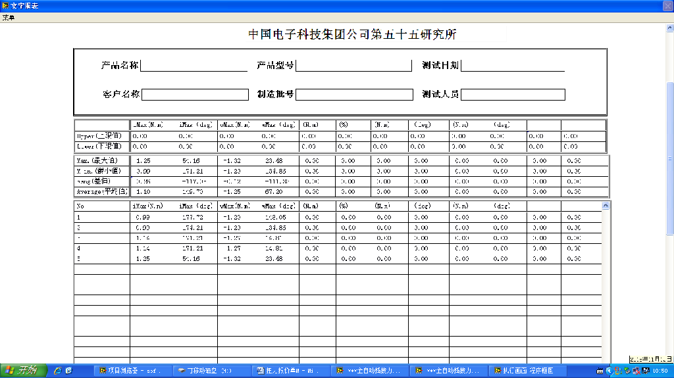Select the Max.(最大值) row label
The height and width of the screenshot is (378, 674).
[x=97, y=160]
